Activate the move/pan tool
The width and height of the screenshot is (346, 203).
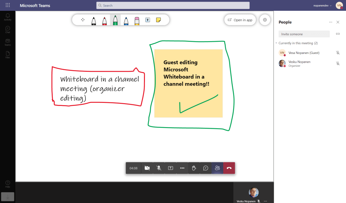tap(83, 20)
